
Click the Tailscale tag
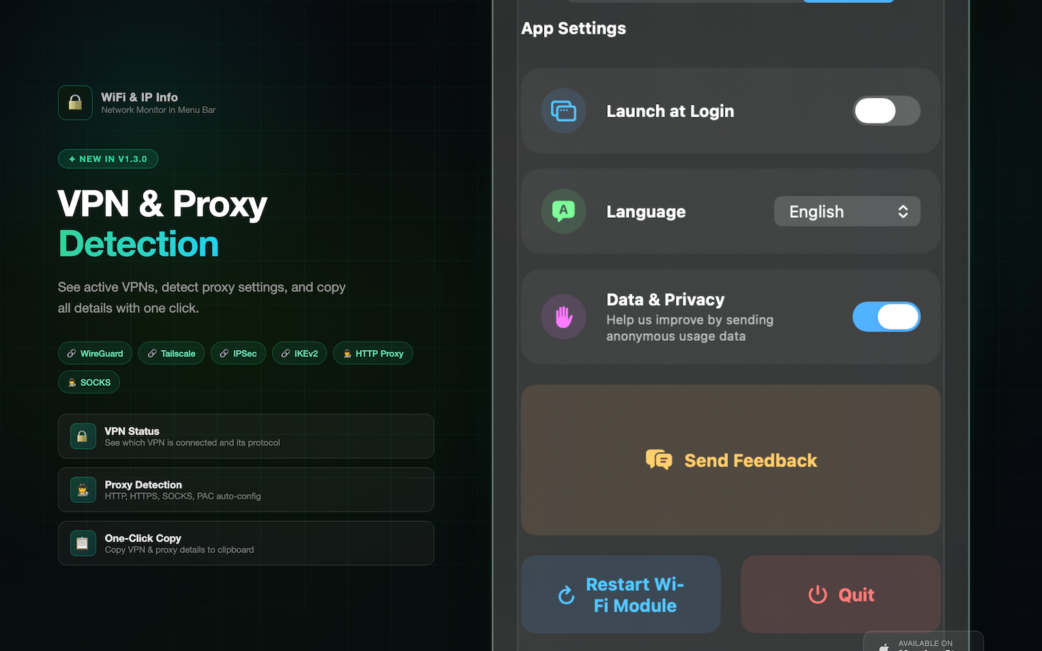point(172,353)
